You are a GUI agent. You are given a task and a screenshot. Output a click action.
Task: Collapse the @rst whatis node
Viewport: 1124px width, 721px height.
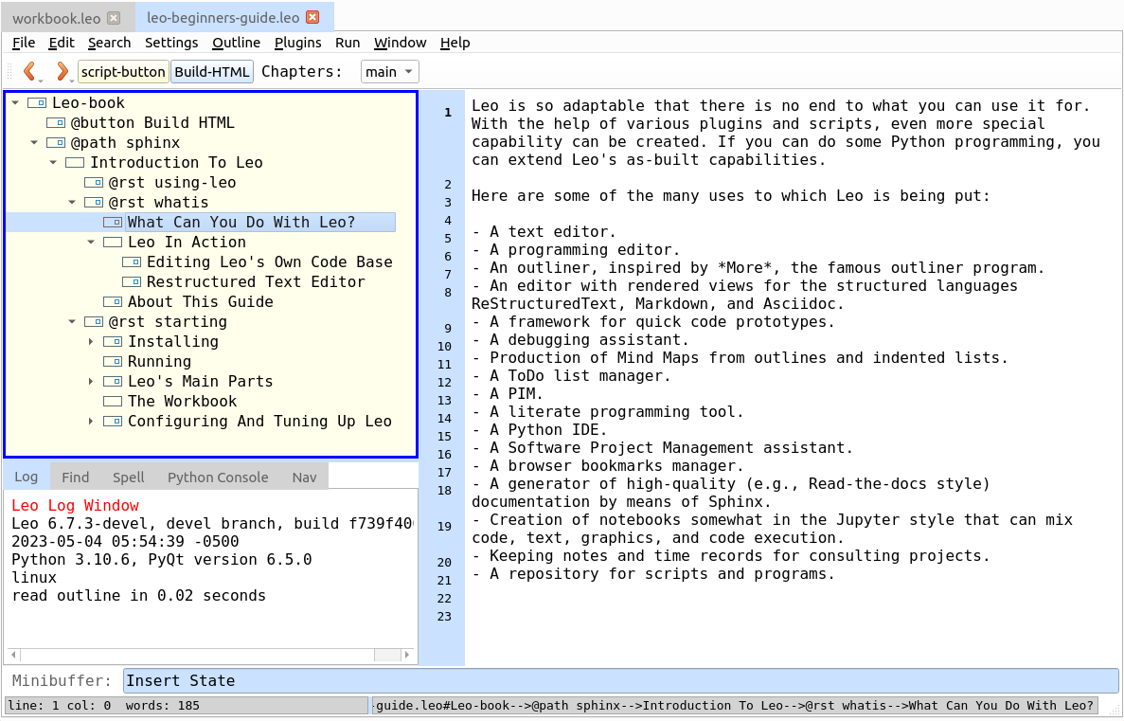73,203
